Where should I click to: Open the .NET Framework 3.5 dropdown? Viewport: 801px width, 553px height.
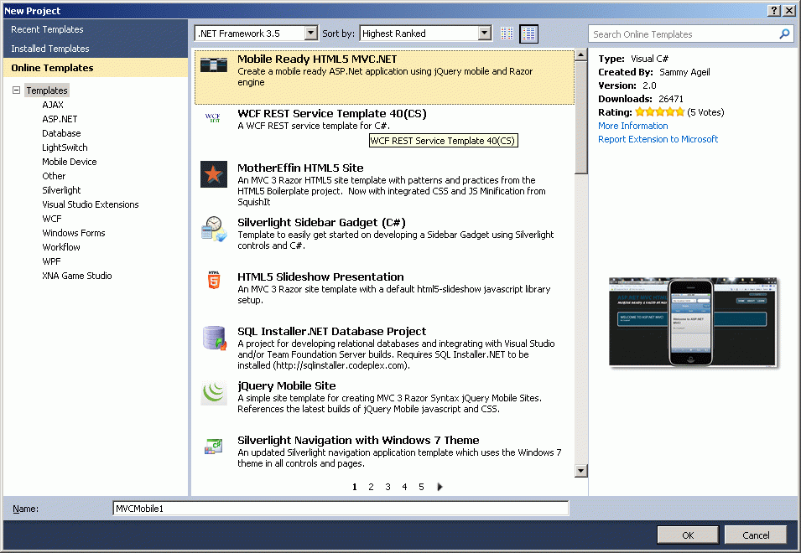[x=310, y=34]
